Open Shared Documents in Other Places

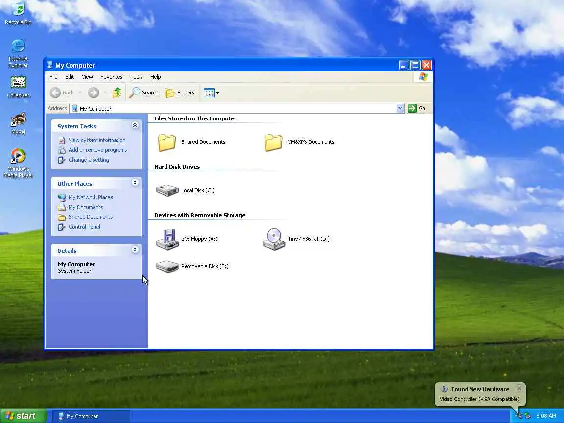[91, 217]
